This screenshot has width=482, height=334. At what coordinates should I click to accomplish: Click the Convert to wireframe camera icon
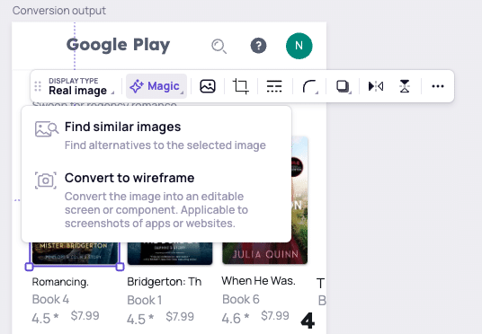pos(46,180)
